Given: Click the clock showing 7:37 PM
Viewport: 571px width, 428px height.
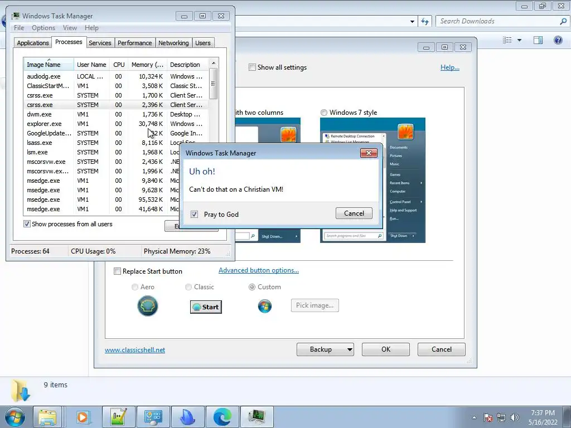Looking at the screenshot, I should pyautogui.click(x=543, y=413).
